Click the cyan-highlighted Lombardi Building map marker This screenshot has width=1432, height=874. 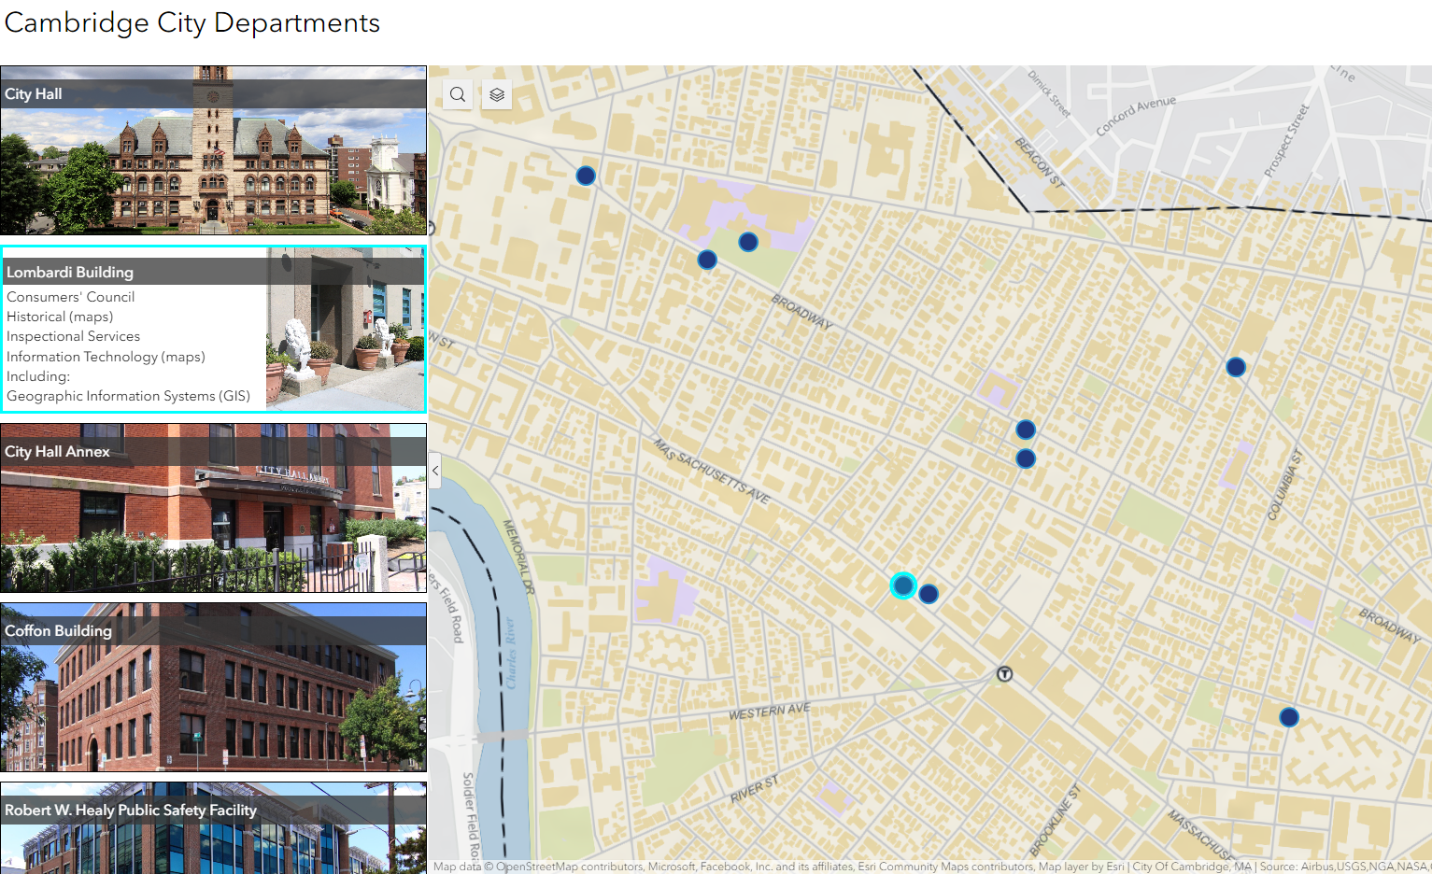tap(902, 585)
